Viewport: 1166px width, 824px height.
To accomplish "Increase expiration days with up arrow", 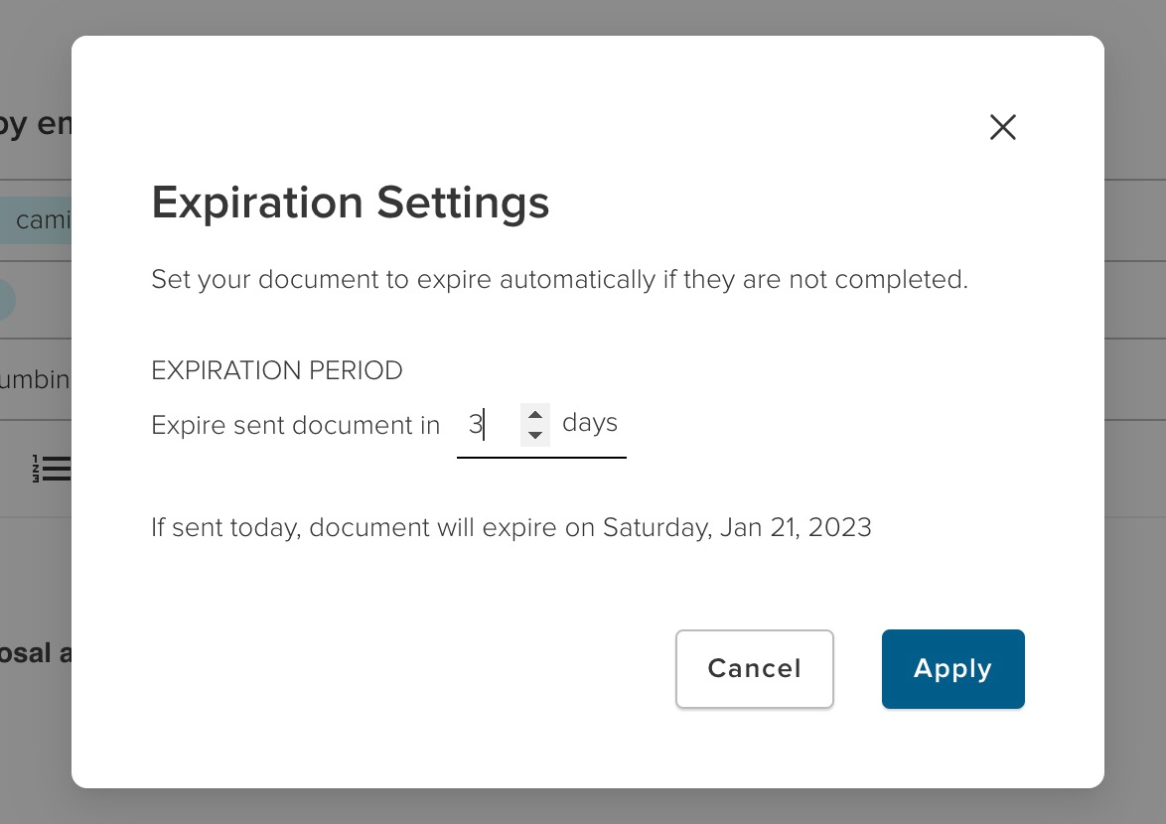I will tap(535, 415).
